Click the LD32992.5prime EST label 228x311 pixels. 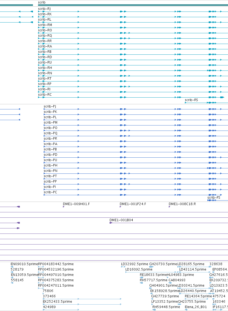(134, 264)
